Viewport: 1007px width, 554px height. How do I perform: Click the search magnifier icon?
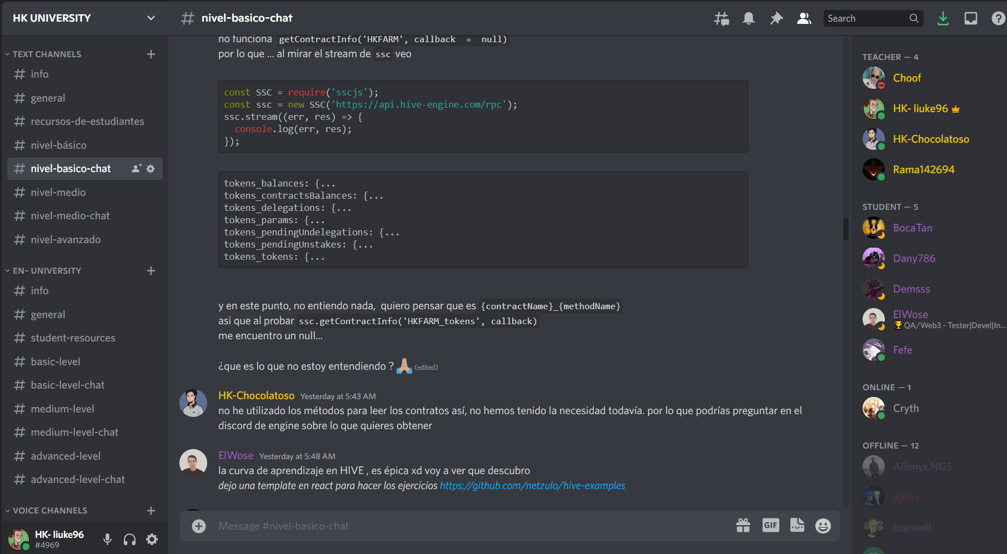point(914,18)
